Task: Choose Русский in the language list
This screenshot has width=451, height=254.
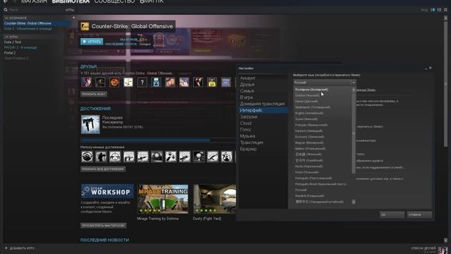Action: [301, 190]
